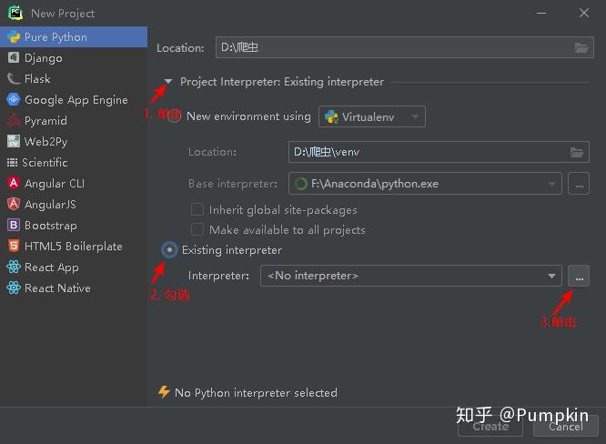The image size is (606, 444).
Task: Browse folder icon in project Location field
Action: (581, 47)
